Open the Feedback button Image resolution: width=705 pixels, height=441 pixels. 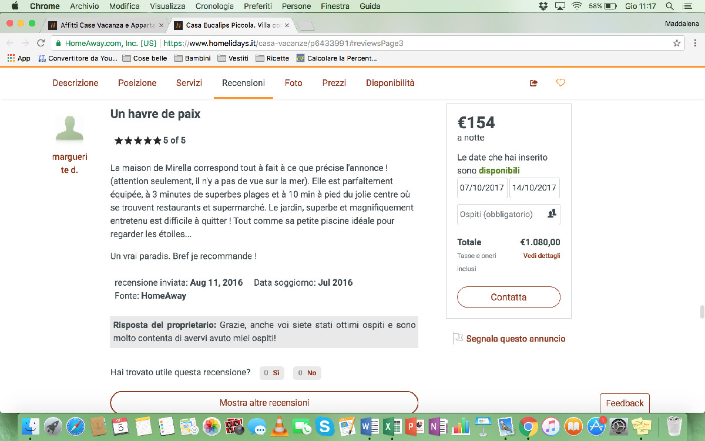tap(625, 403)
